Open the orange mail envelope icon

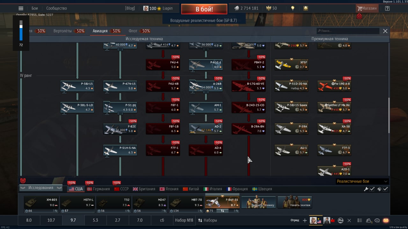[x=386, y=220]
